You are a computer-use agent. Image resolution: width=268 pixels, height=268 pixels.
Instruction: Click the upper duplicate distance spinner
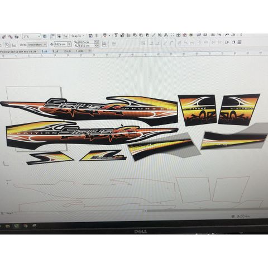[97, 42]
